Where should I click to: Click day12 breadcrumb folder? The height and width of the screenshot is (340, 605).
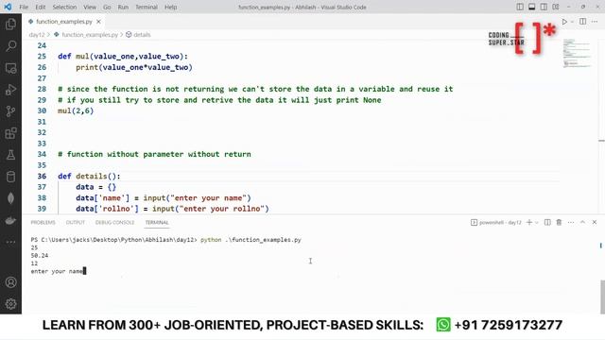(x=37, y=35)
